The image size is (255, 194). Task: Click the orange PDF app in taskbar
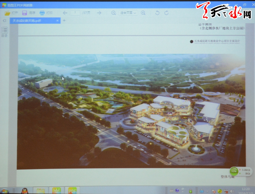(72, 191)
